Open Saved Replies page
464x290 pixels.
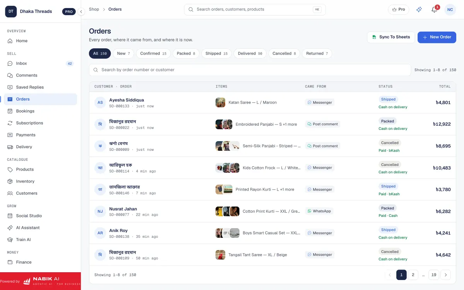point(40,87)
